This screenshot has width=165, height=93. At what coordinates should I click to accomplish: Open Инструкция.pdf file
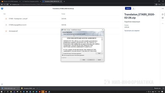[x=13, y=31]
